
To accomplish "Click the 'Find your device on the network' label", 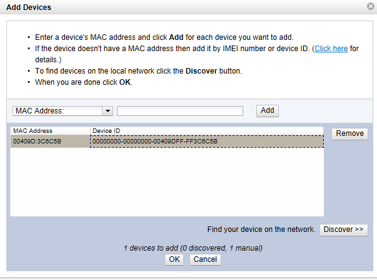I will (x=261, y=229).
